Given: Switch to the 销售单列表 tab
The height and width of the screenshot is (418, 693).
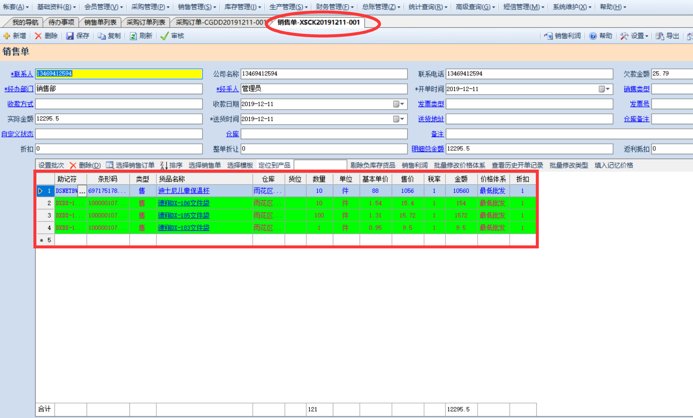Looking at the screenshot, I should [x=100, y=22].
